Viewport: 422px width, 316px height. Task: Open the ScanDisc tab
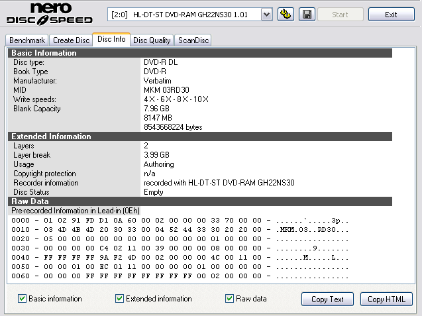pyautogui.click(x=193, y=40)
